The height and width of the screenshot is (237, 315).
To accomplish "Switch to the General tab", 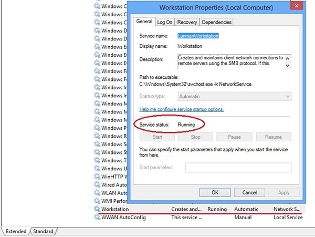I will coord(144,22).
